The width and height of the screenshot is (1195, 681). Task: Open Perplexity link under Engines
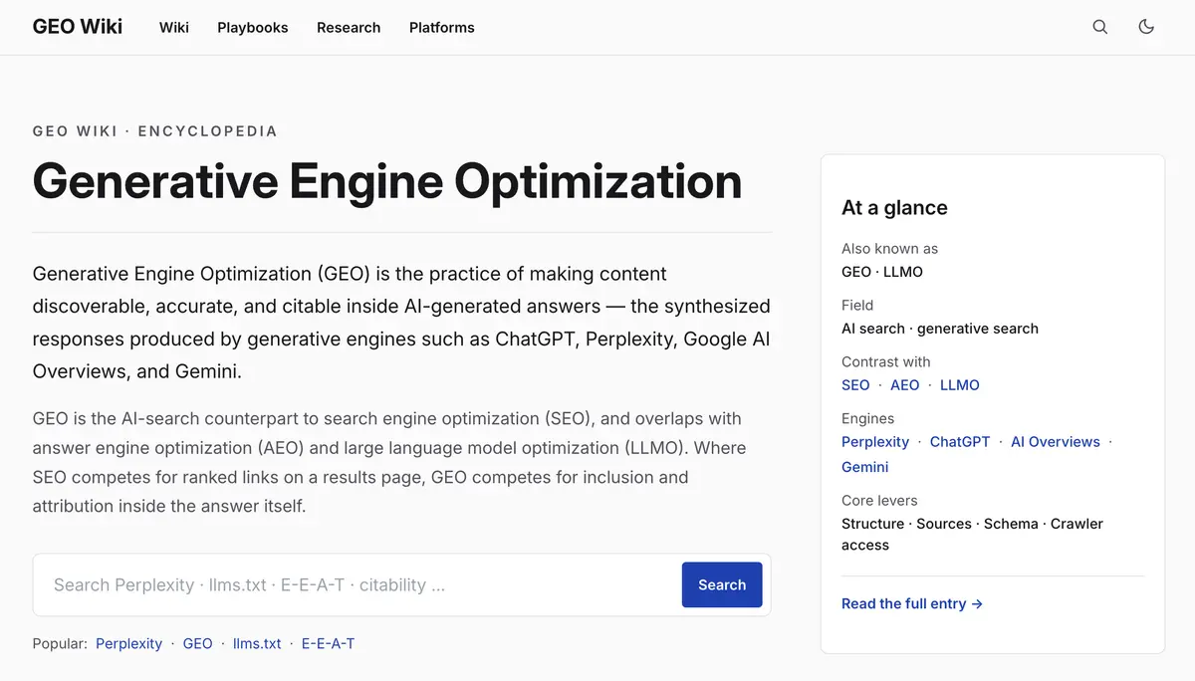tap(875, 442)
